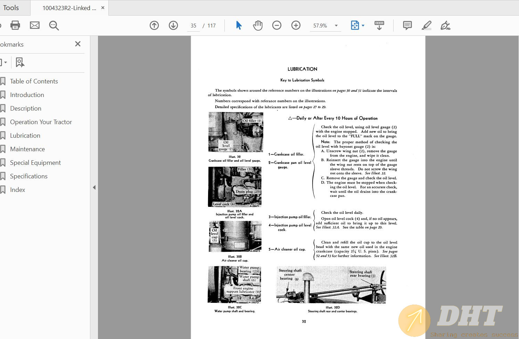This screenshot has width=519, height=339.
Task: Activate the hand pan tool
Action: coord(258,25)
